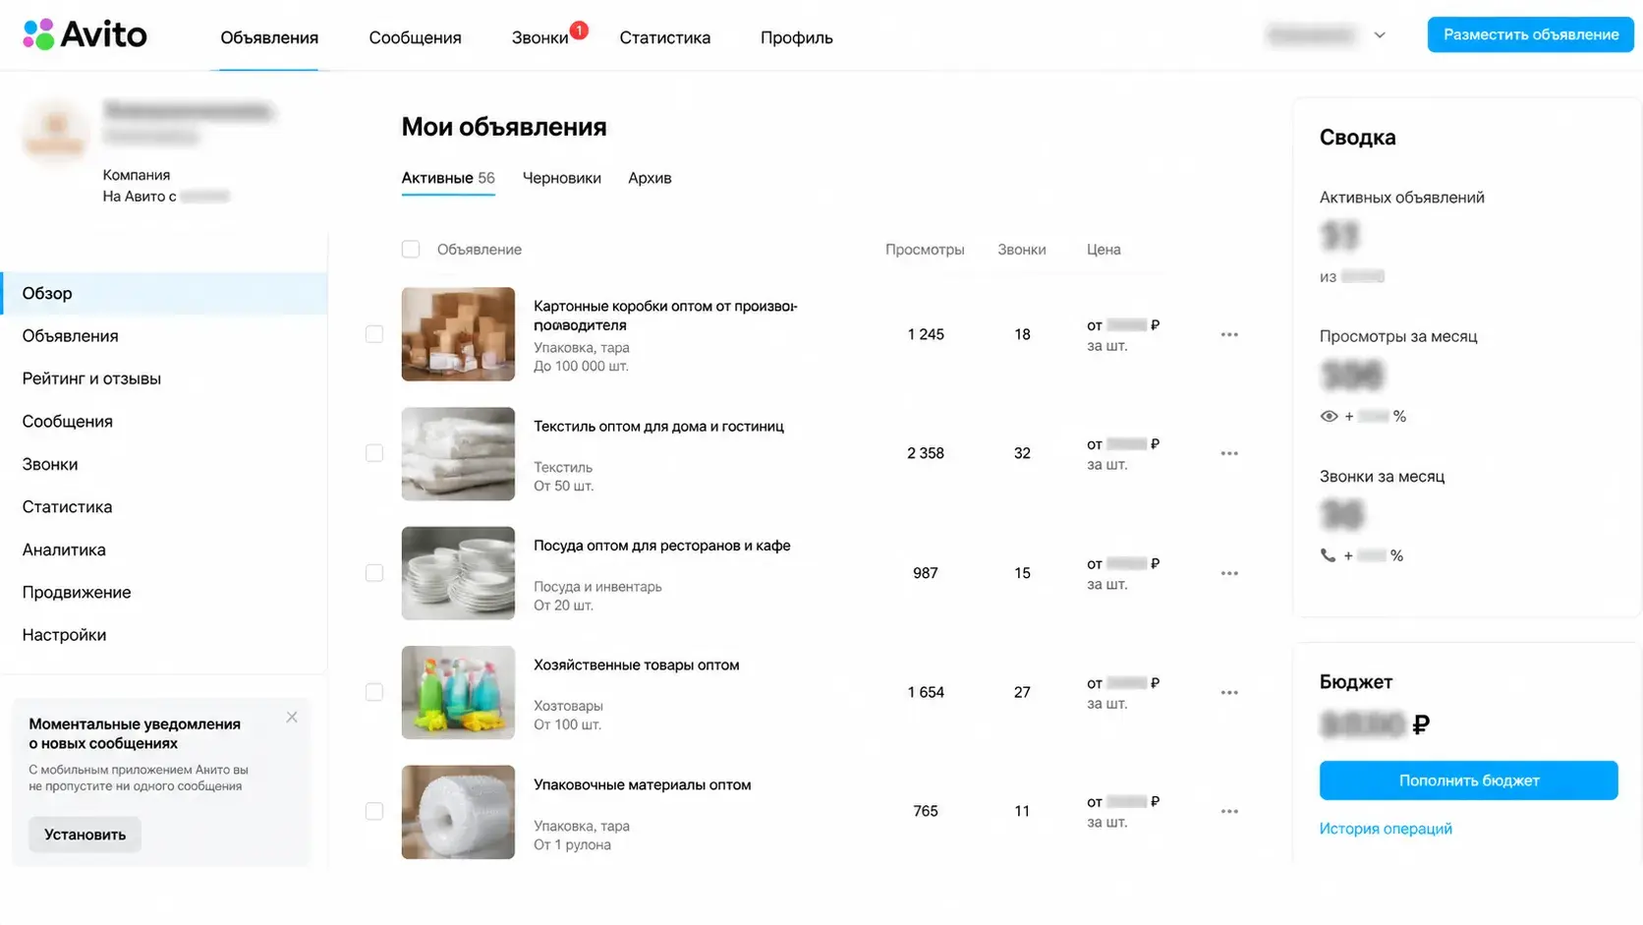The image size is (1643, 925).
Task: Click the Хозтовары category text
Action: click(x=568, y=706)
